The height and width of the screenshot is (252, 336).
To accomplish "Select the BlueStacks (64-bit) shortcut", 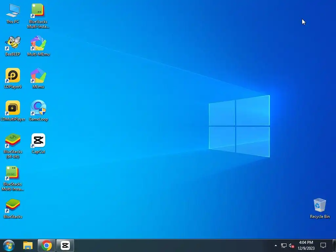I will click(13, 146).
